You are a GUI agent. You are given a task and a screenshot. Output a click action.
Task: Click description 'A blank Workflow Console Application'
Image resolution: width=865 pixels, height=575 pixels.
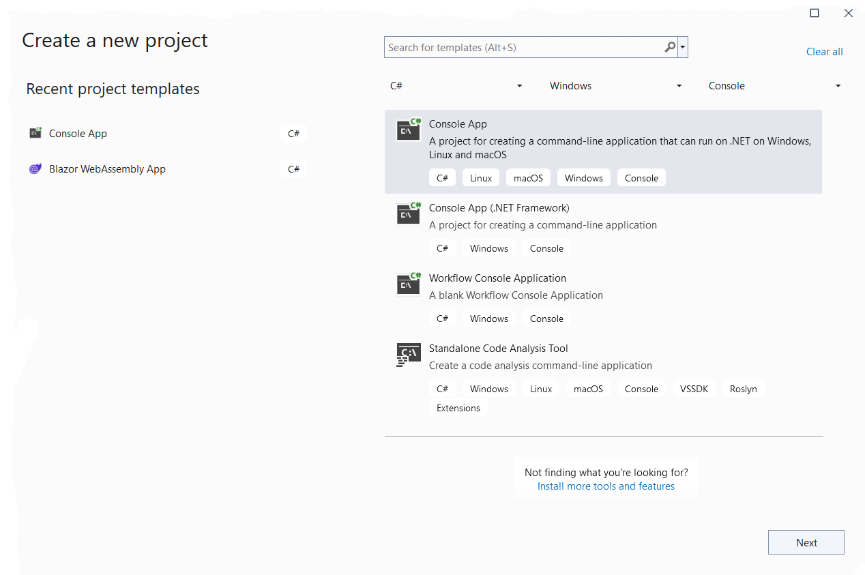(516, 295)
